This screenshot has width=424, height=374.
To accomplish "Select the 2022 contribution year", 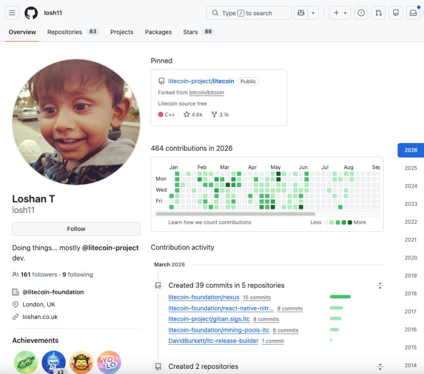I will pyautogui.click(x=411, y=222).
